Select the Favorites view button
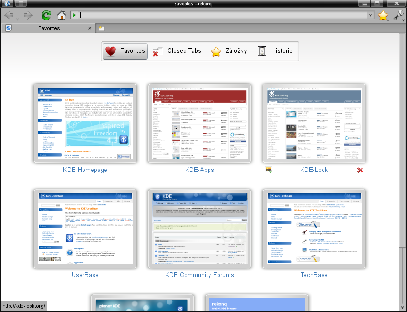Screen dimensions: 407x312 tap(125, 51)
